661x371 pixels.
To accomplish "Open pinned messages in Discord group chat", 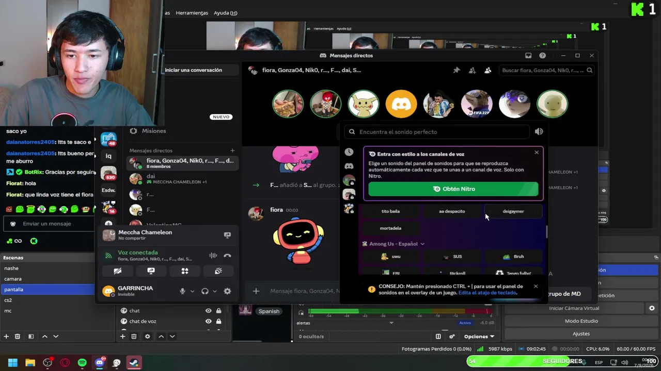I will point(457,70).
